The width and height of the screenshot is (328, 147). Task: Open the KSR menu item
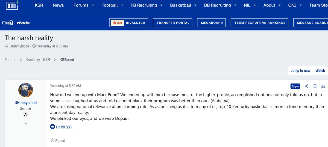(39, 5)
